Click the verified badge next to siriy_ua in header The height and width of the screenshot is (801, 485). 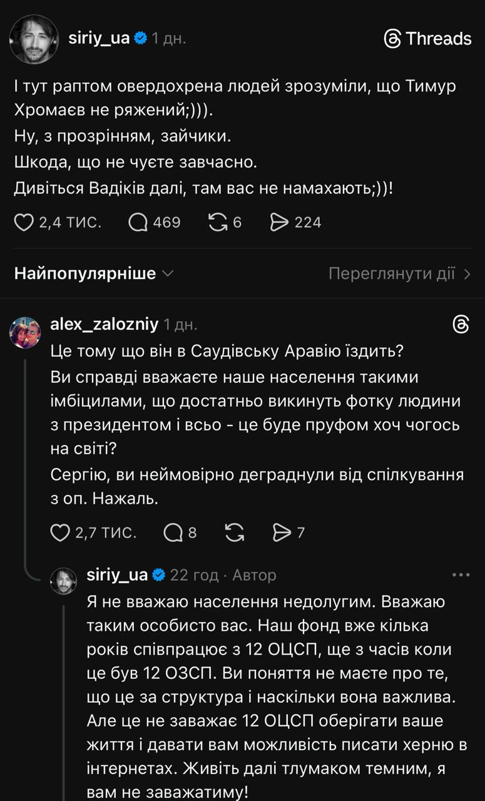pyautogui.click(x=141, y=38)
